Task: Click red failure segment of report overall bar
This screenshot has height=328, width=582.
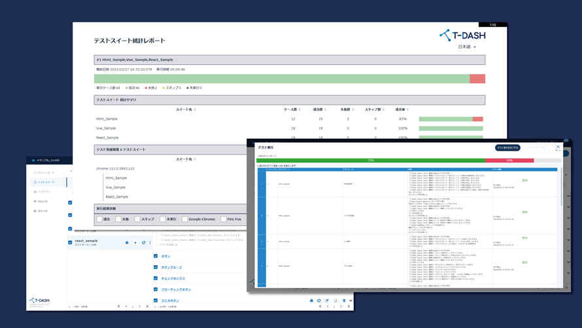Action: click(477, 79)
